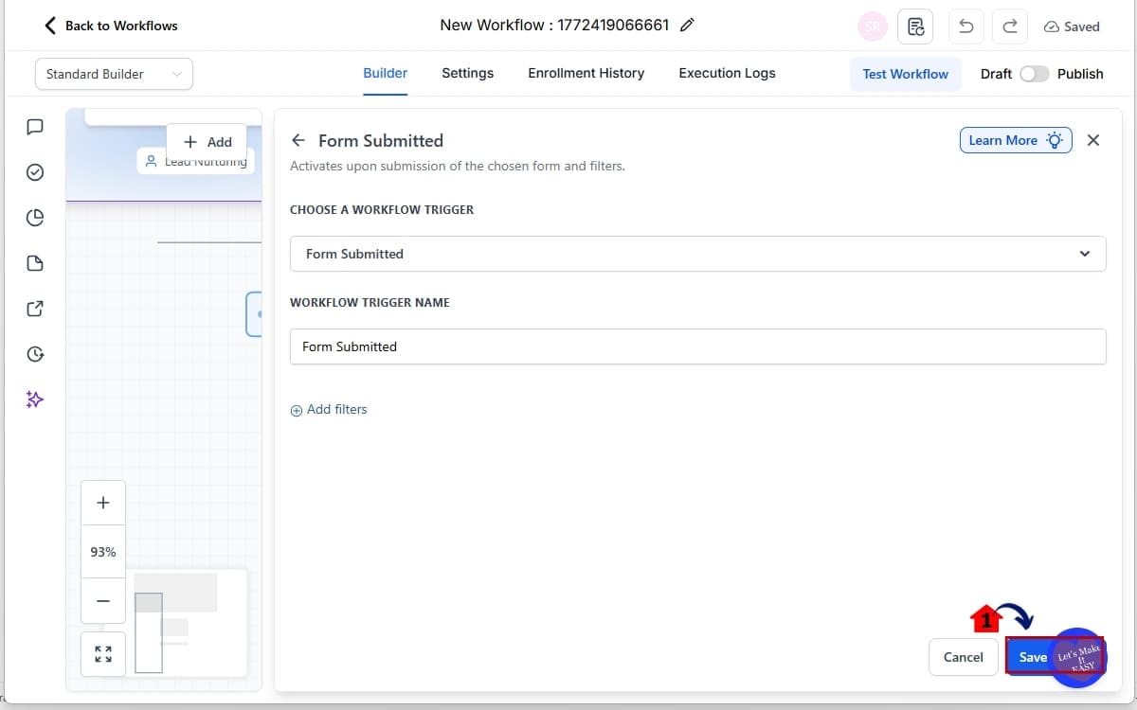Toggle the Draft/Publish switch

click(1034, 73)
